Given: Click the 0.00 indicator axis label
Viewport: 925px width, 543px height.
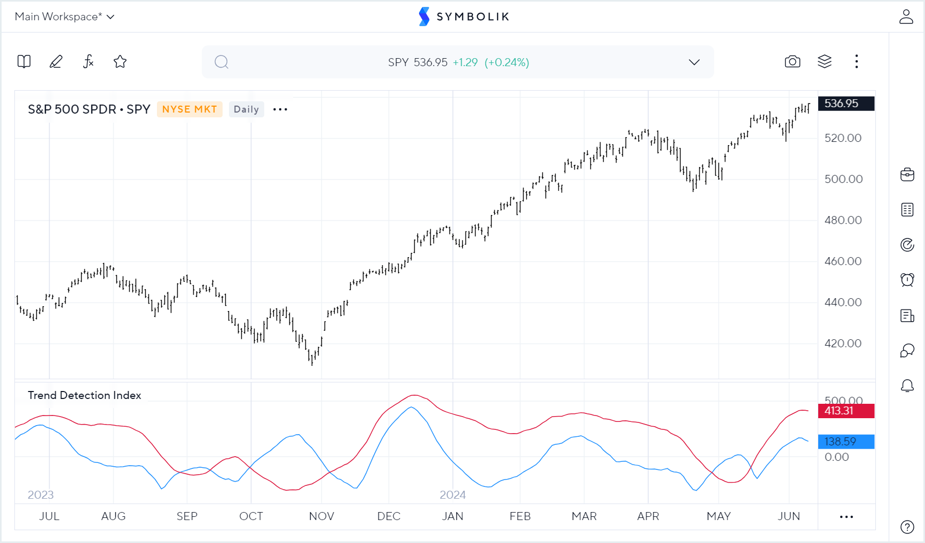Looking at the screenshot, I should (836, 457).
